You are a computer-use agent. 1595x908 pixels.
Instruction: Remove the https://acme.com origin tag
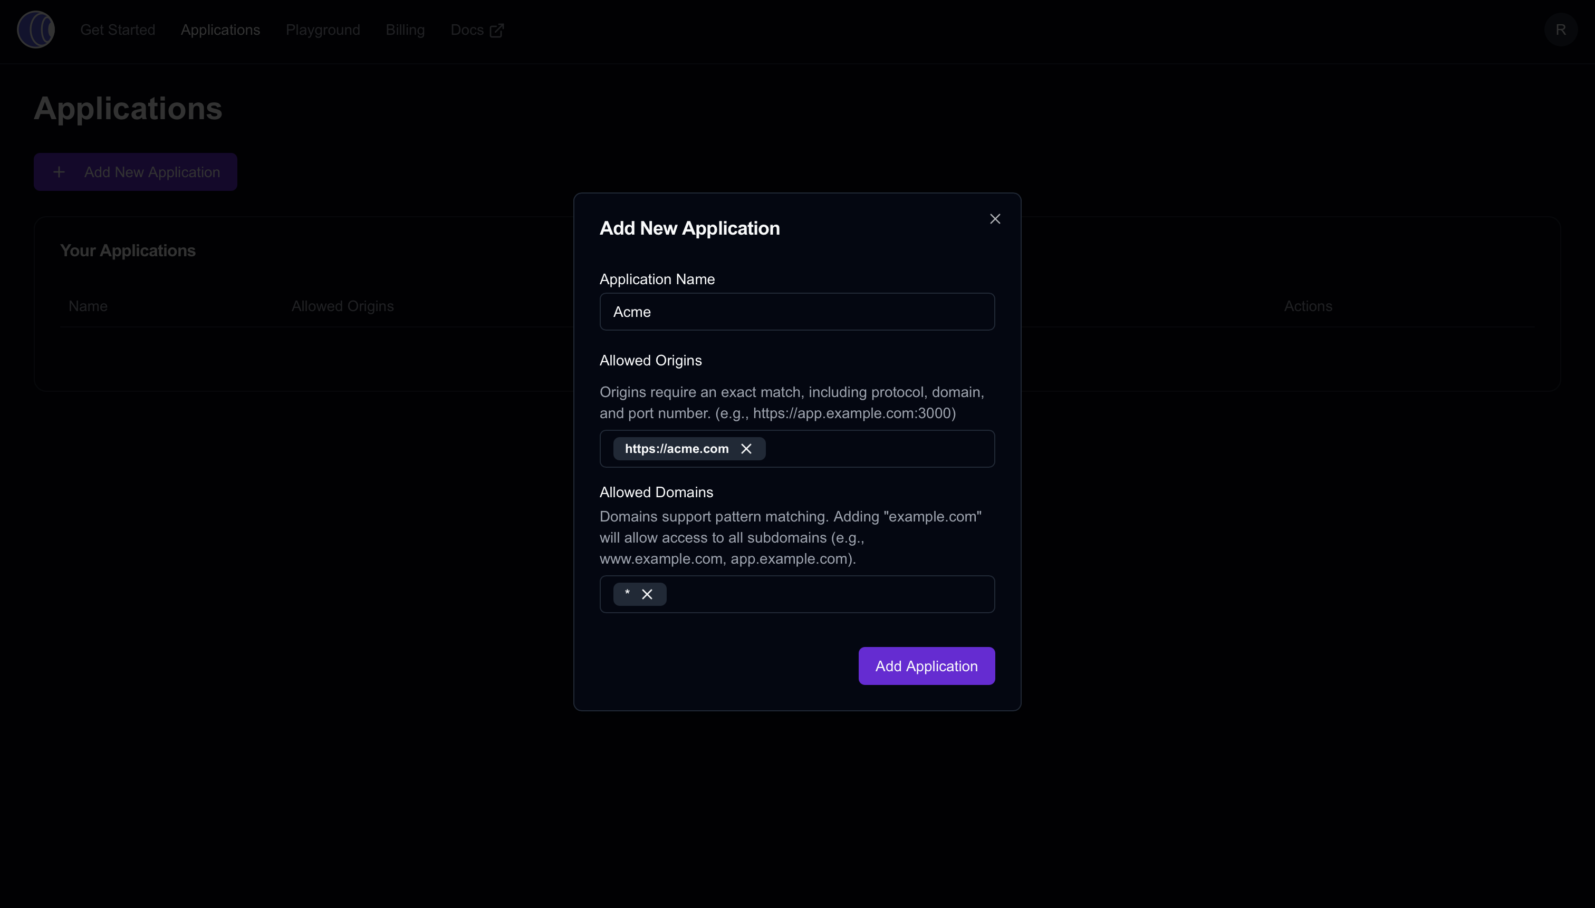746,449
